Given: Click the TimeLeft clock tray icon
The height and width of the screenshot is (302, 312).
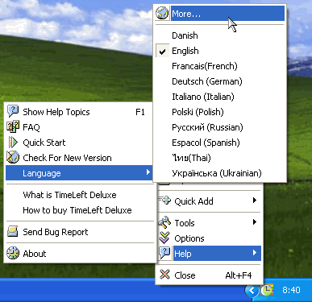Looking at the screenshot, I should pos(267,290).
